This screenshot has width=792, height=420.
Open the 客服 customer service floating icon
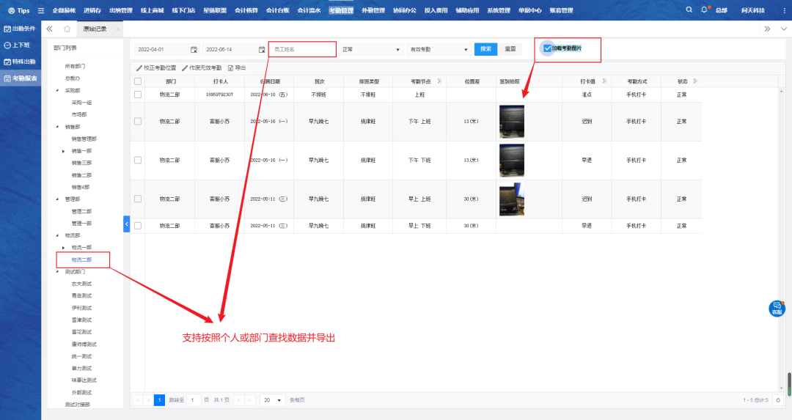coord(777,308)
